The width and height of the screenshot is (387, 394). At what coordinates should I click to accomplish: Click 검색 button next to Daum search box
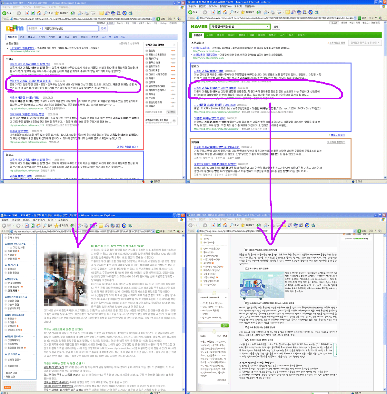click(x=104, y=28)
